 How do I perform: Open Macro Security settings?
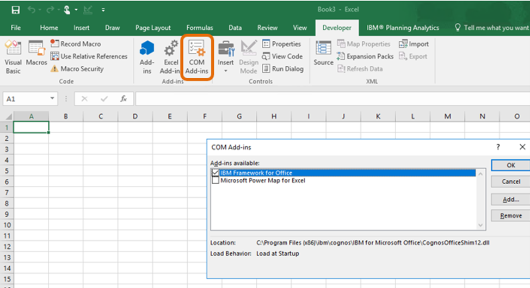point(77,69)
